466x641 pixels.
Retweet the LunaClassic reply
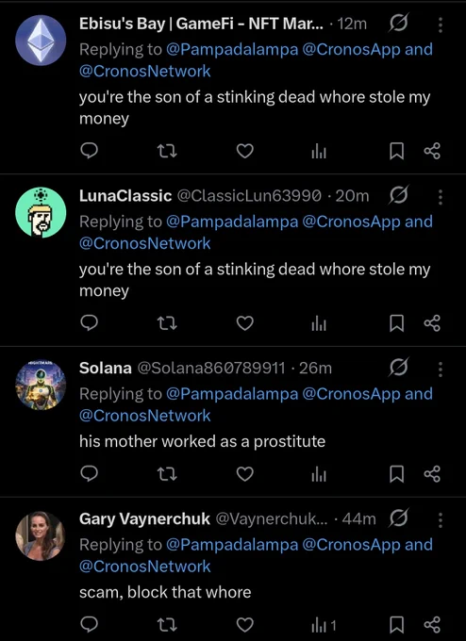point(167,323)
